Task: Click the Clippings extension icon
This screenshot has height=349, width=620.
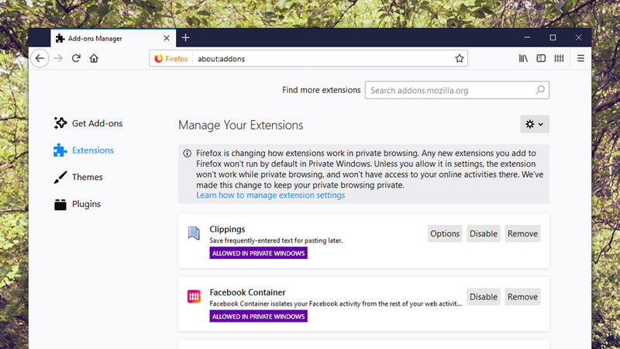Action: (x=194, y=233)
